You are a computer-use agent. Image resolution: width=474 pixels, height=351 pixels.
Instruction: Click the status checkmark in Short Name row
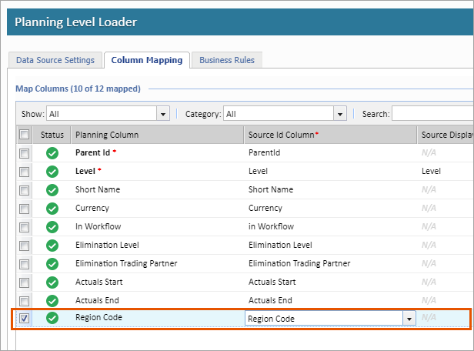(x=52, y=190)
